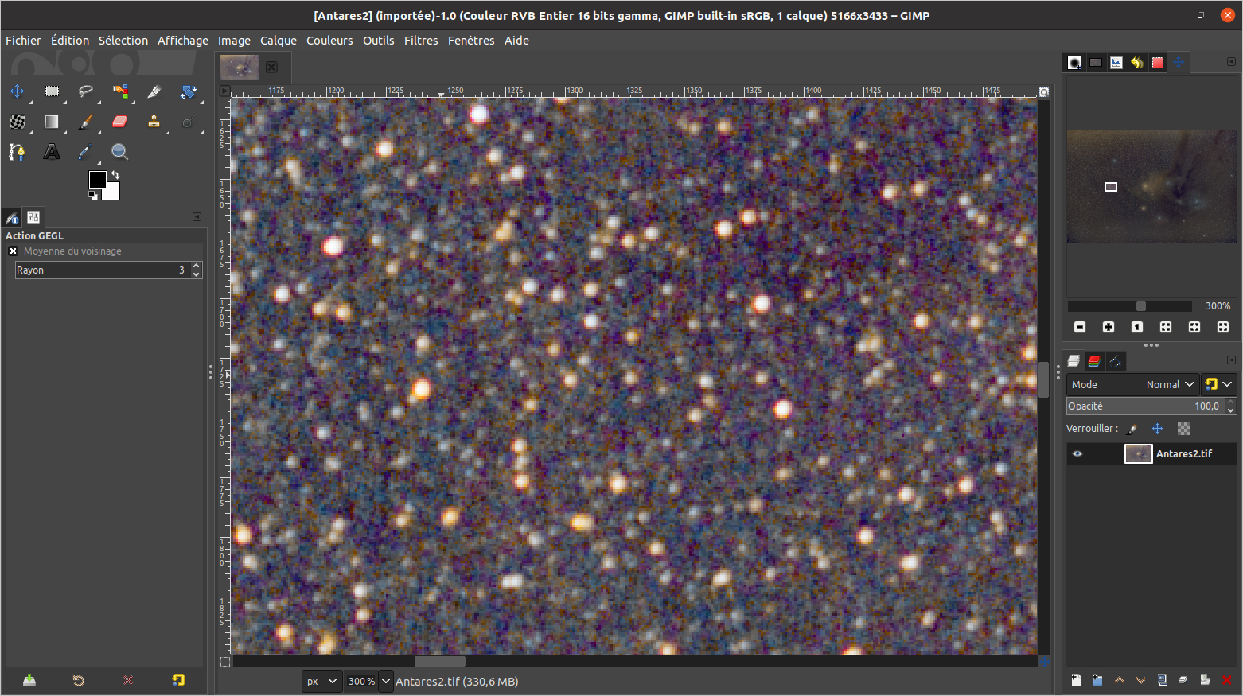
Task: Open the layers dock configuration menu
Action: coord(1231,360)
